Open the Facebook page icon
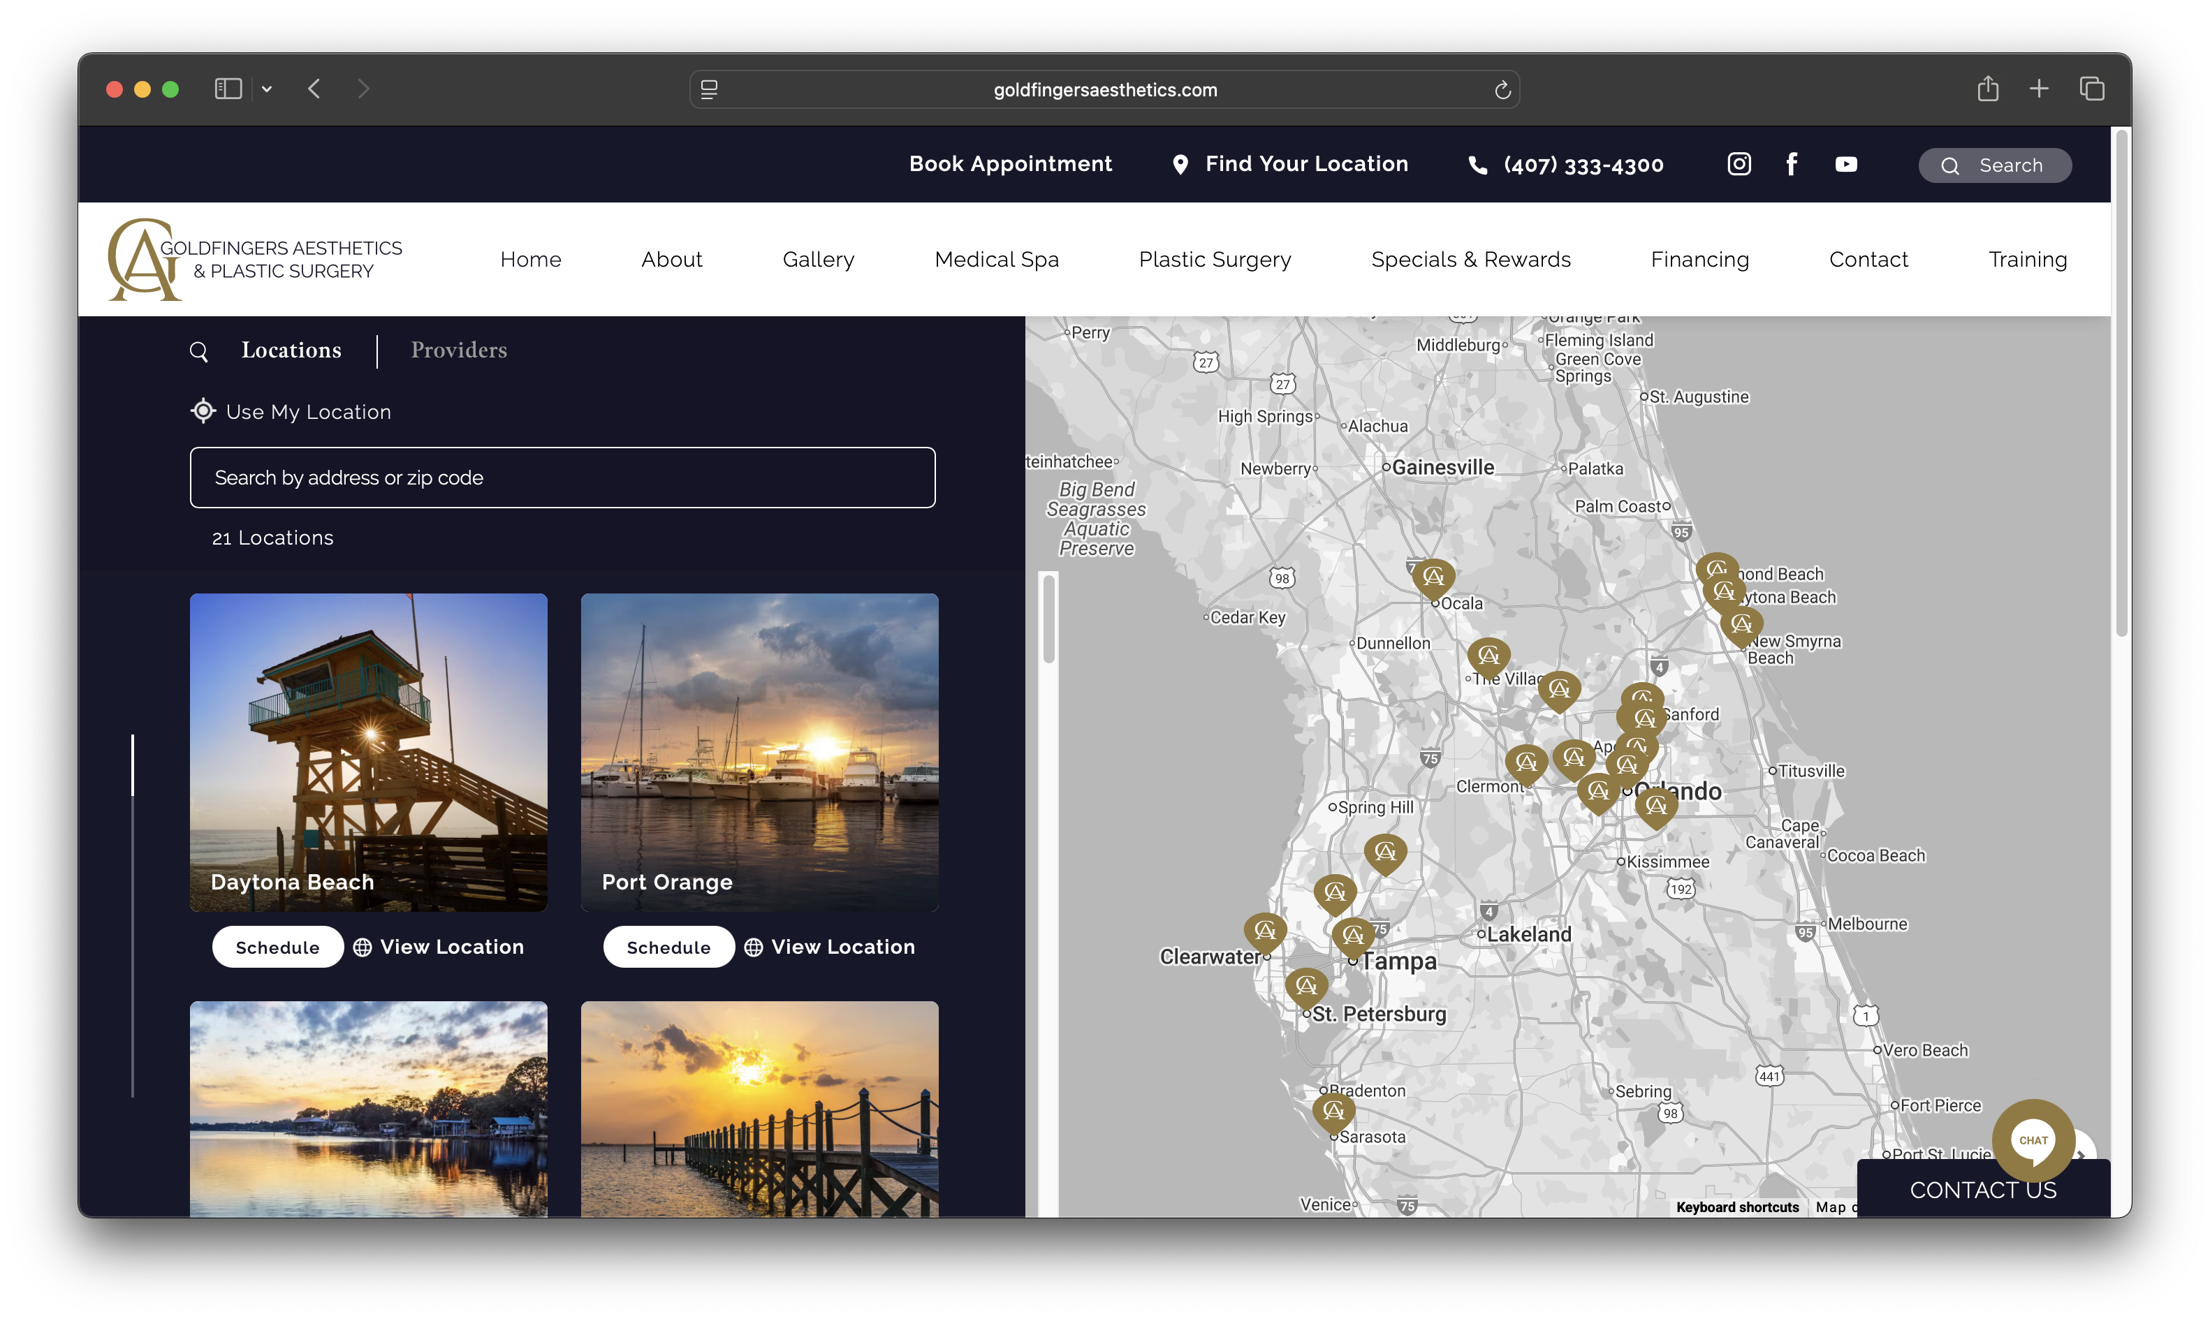This screenshot has height=1321, width=2210. 1792,164
